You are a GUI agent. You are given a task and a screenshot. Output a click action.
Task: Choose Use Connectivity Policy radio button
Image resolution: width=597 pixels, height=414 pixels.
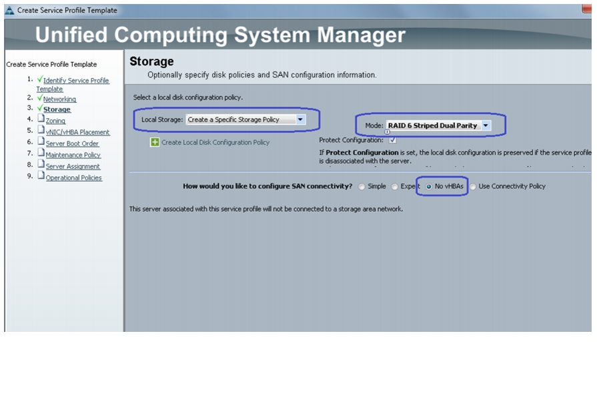473,186
